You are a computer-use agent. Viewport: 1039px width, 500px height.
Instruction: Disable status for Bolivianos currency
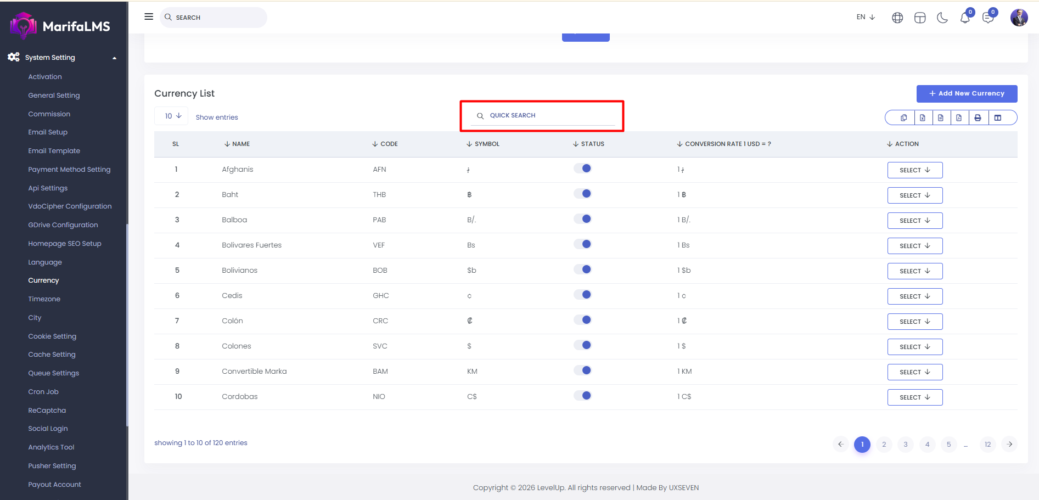(x=582, y=269)
